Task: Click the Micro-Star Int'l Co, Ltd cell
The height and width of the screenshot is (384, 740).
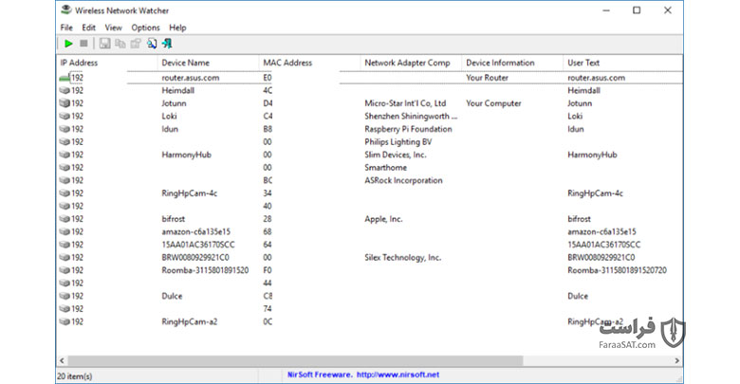Action: pos(405,103)
